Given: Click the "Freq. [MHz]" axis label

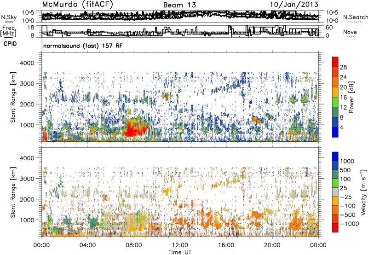Looking at the screenshot, I should [8, 31].
